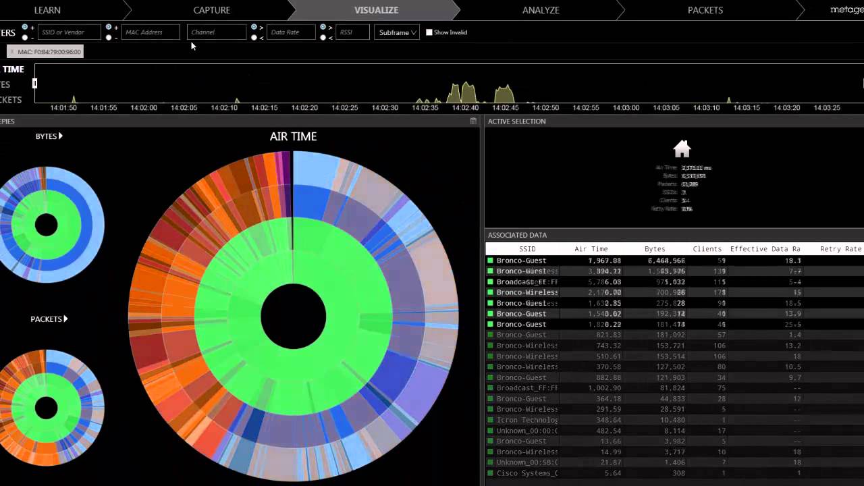The image size is (864, 486).
Task: Click the timeline left range handle
Action: pyautogui.click(x=34, y=83)
